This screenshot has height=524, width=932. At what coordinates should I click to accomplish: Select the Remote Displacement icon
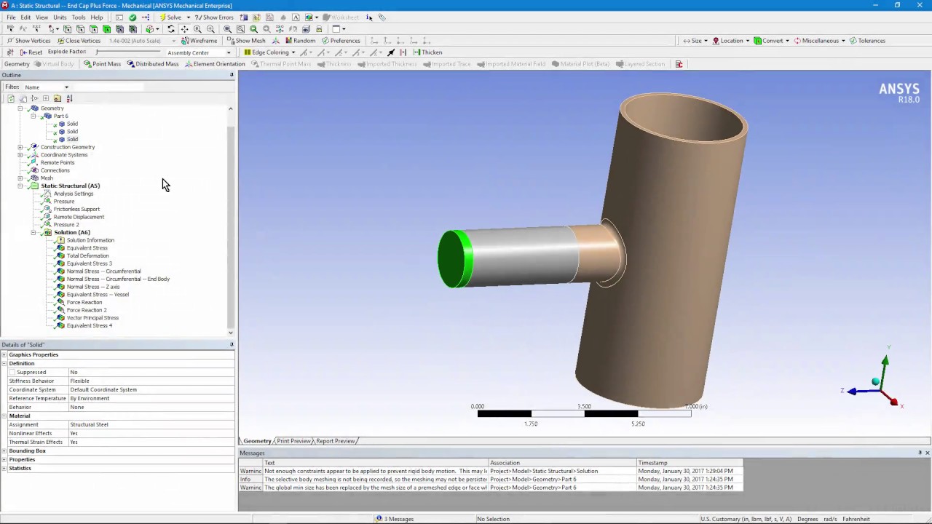[47, 217]
